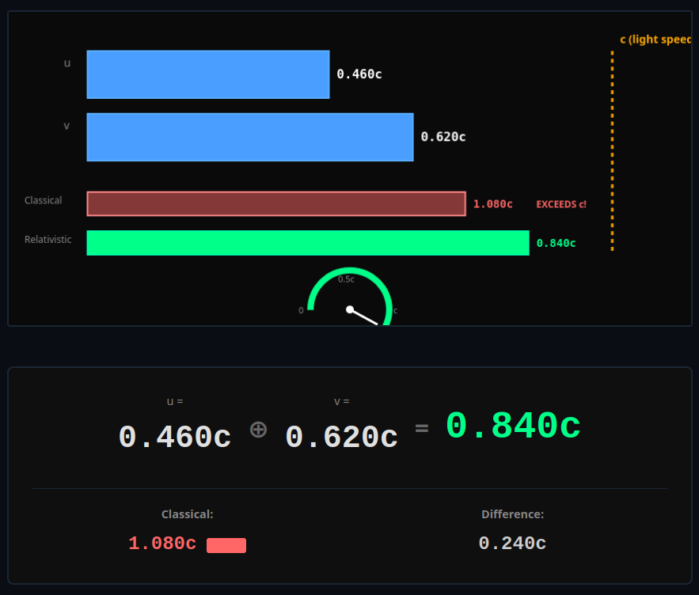This screenshot has width=699, height=595.
Task: Click the Classical row label in chart
Action: coord(43,200)
